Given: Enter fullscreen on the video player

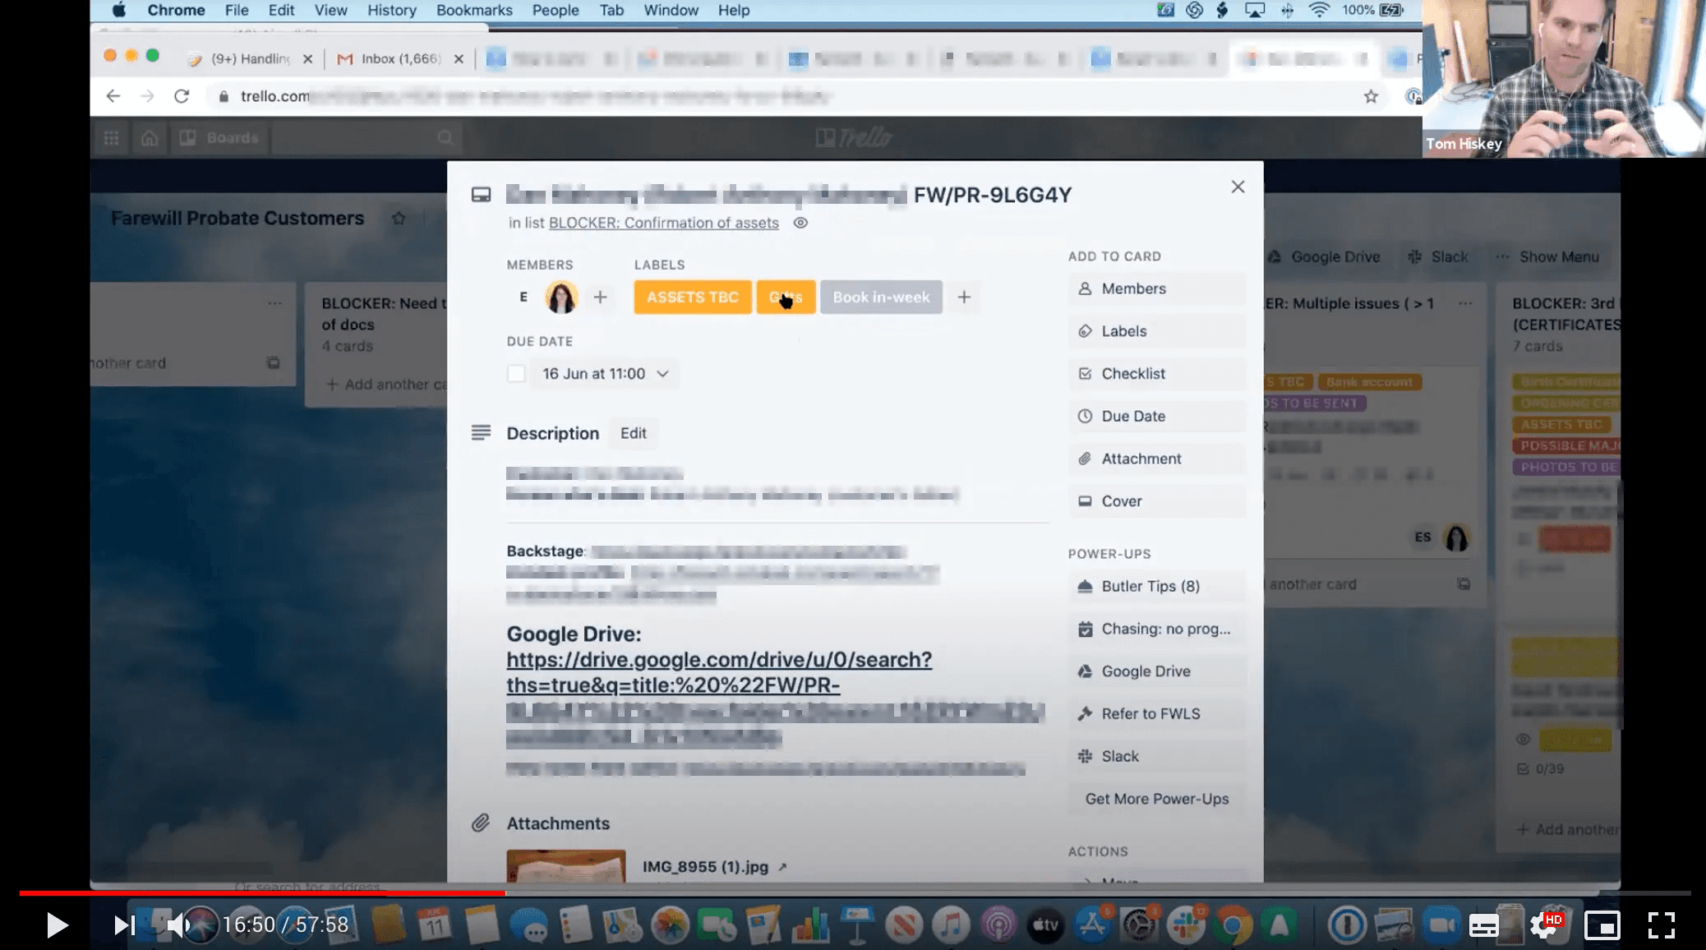Looking at the screenshot, I should [x=1662, y=925].
